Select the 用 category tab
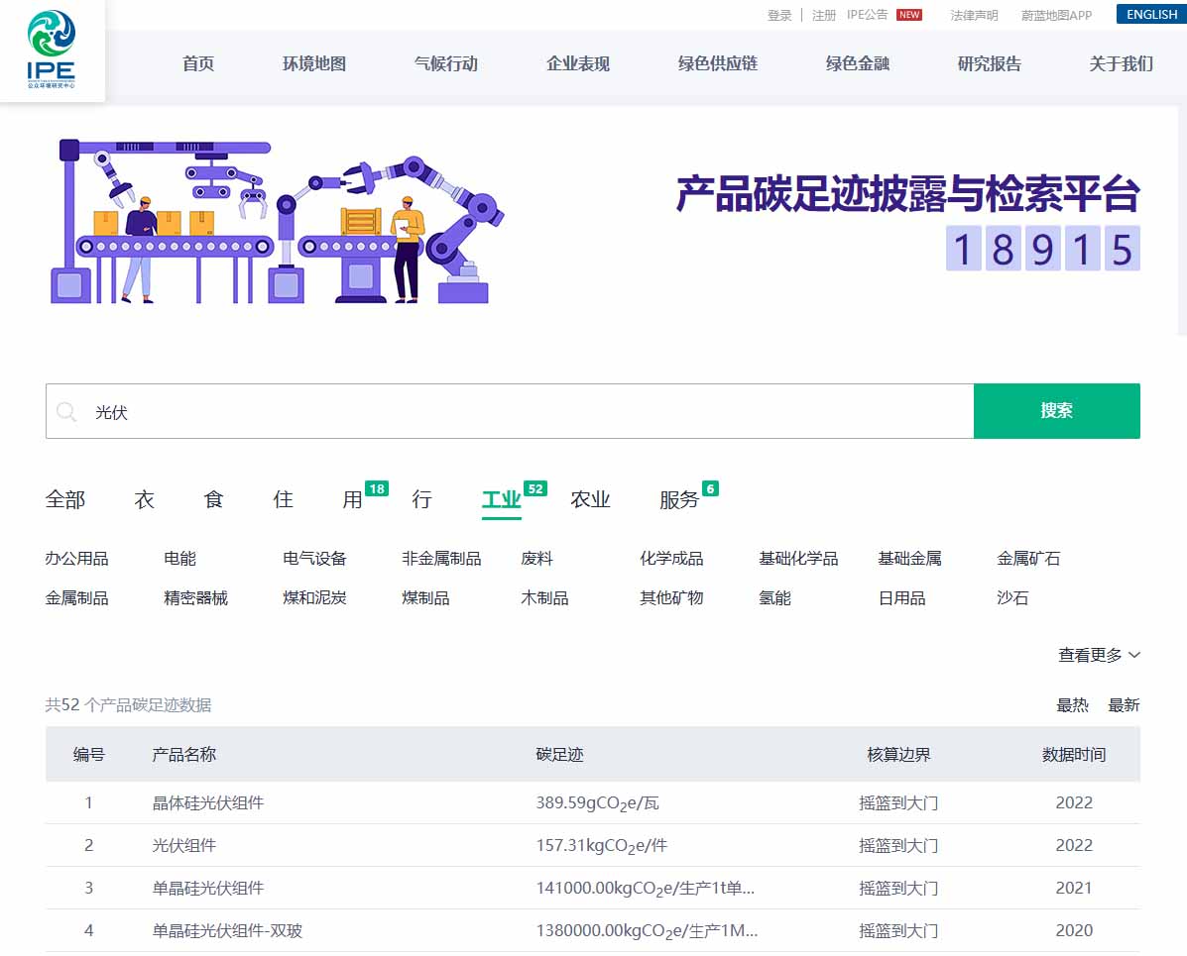1187x956 pixels. point(353,499)
